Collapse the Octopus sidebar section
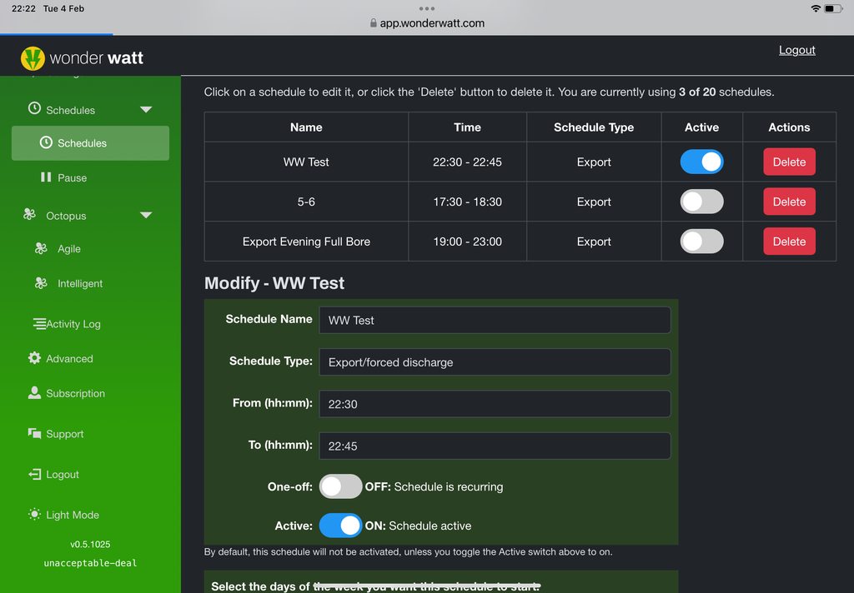 tap(146, 216)
